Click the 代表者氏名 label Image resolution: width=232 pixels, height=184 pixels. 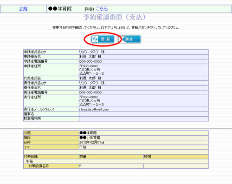(x=32, y=78)
